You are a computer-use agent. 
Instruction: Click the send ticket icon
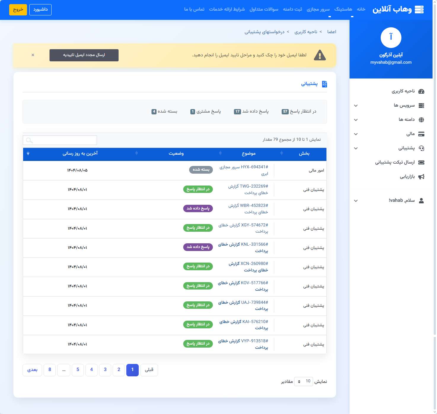point(421,162)
